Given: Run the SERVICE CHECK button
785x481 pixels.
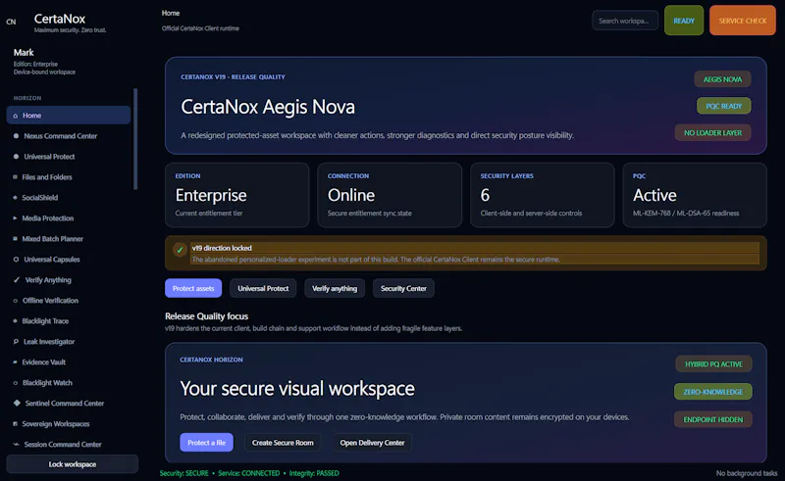Looking at the screenshot, I should coord(743,21).
